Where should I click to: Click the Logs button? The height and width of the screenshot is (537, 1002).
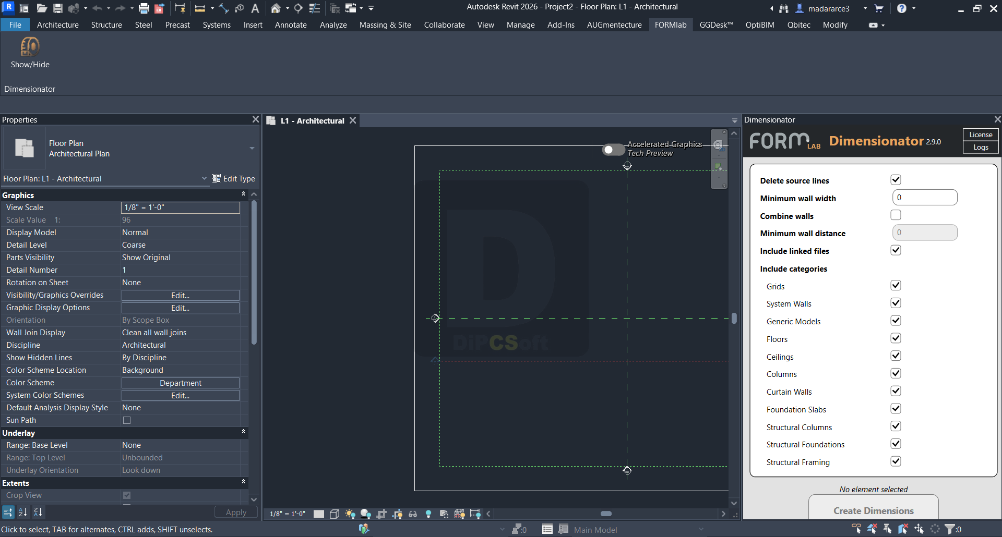[981, 148]
